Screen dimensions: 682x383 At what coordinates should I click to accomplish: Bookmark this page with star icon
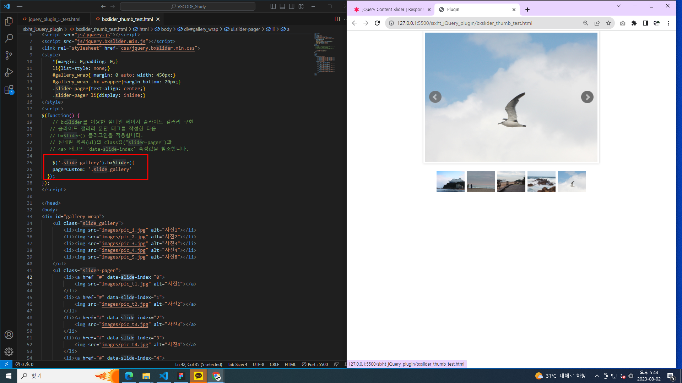pyautogui.click(x=608, y=23)
